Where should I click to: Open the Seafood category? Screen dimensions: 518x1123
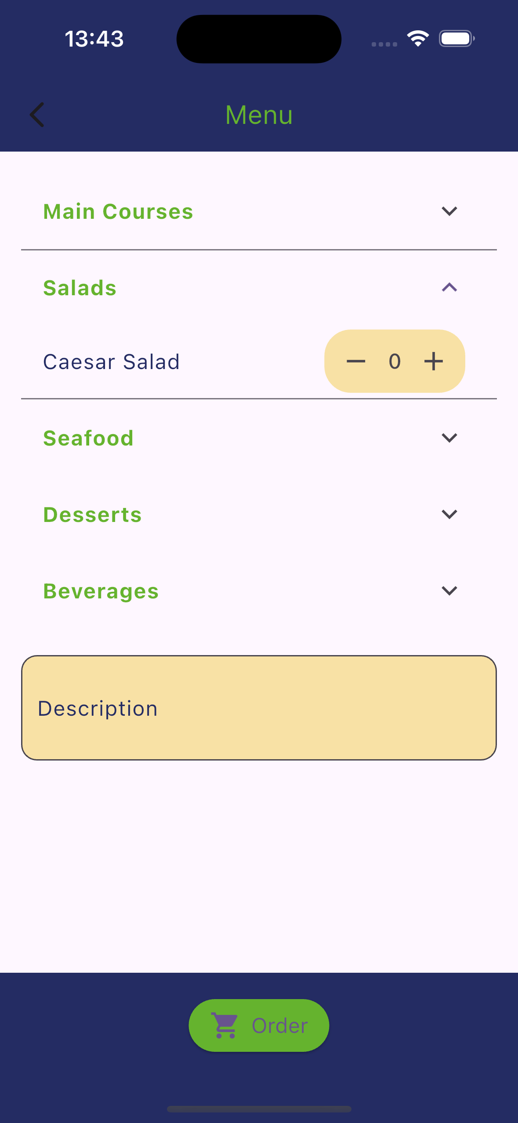tap(88, 438)
